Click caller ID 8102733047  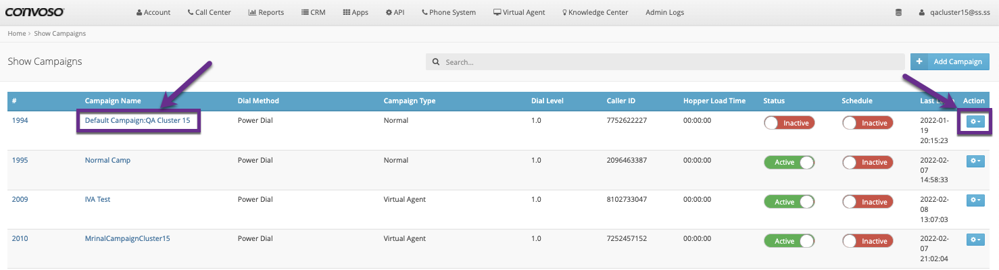(x=627, y=199)
